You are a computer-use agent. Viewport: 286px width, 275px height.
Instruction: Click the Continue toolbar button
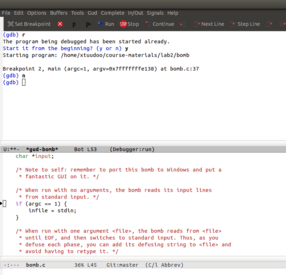pyautogui.click(x=160, y=24)
